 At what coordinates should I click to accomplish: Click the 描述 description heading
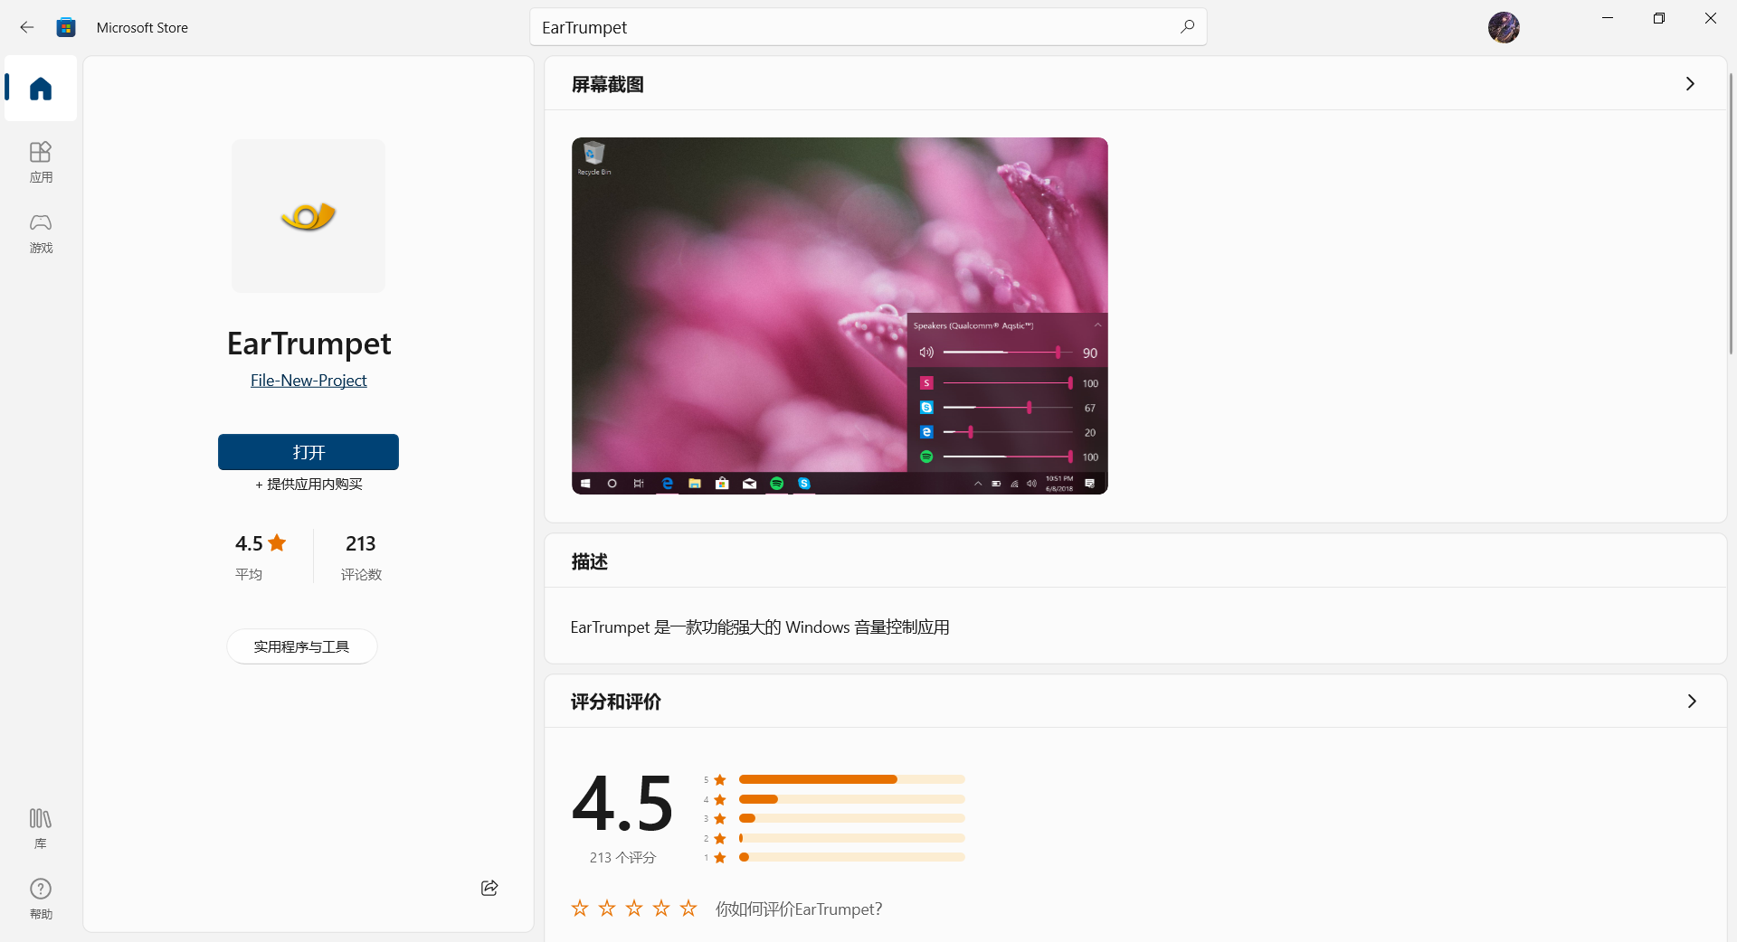(589, 561)
